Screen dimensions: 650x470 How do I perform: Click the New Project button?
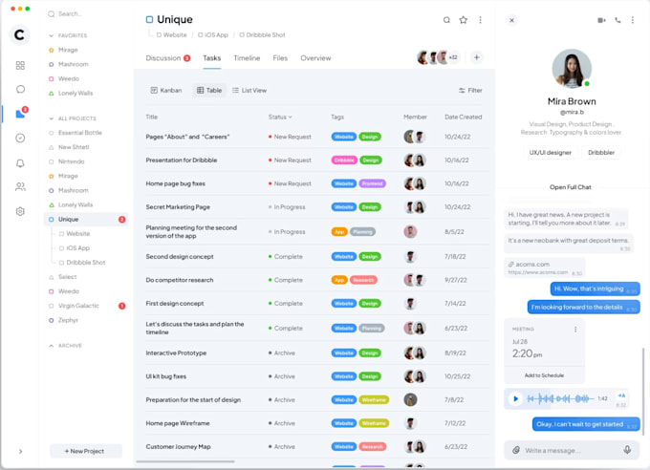pyautogui.click(x=86, y=451)
